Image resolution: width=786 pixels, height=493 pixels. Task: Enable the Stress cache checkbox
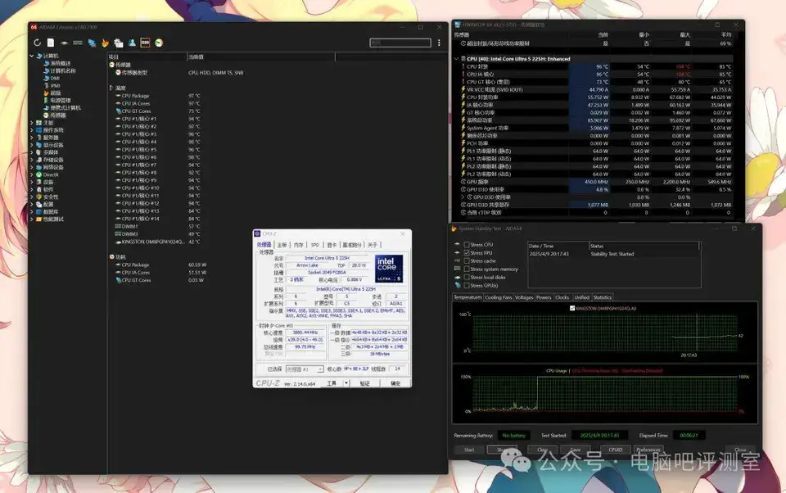467,260
